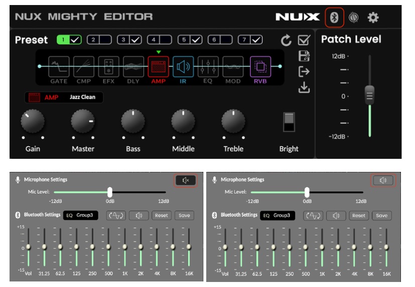The image size is (415, 287).
Task: Click Save in right Bluetooth Settings
Action: coord(382,216)
